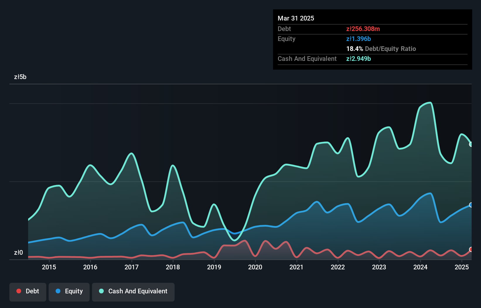The width and height of the screenshot is (481, 308).
Task: Click the teal Cash And Equivalent legend dot
Action: coord(101,291)
